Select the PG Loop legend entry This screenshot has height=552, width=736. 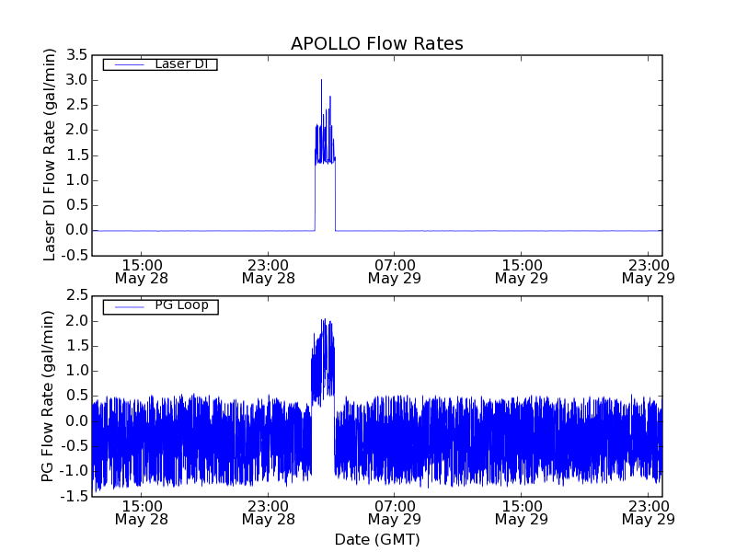180,305
